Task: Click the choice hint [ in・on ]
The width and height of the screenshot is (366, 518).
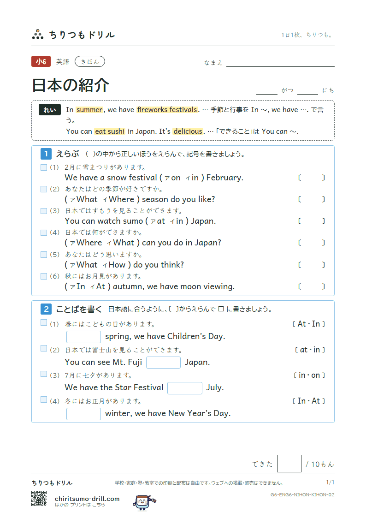Action: pyautogui.click(x=309, y=375)
